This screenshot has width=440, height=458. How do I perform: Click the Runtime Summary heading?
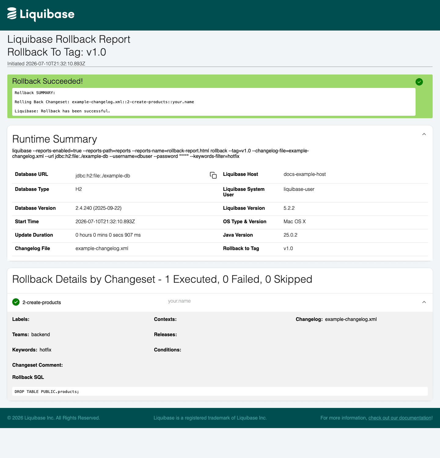(55, 139)
